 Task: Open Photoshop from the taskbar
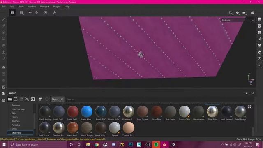tap(131, 145)
